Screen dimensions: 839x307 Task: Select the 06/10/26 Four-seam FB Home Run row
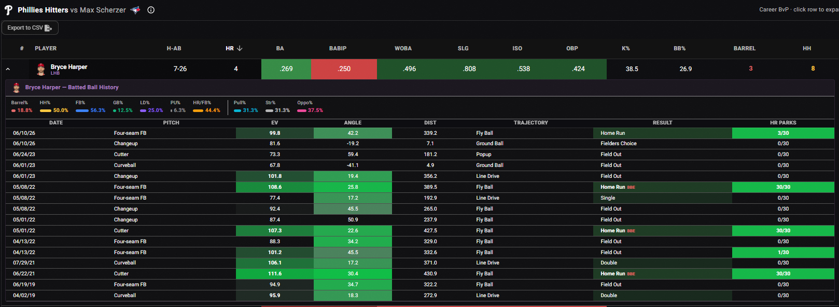(420, 133)
